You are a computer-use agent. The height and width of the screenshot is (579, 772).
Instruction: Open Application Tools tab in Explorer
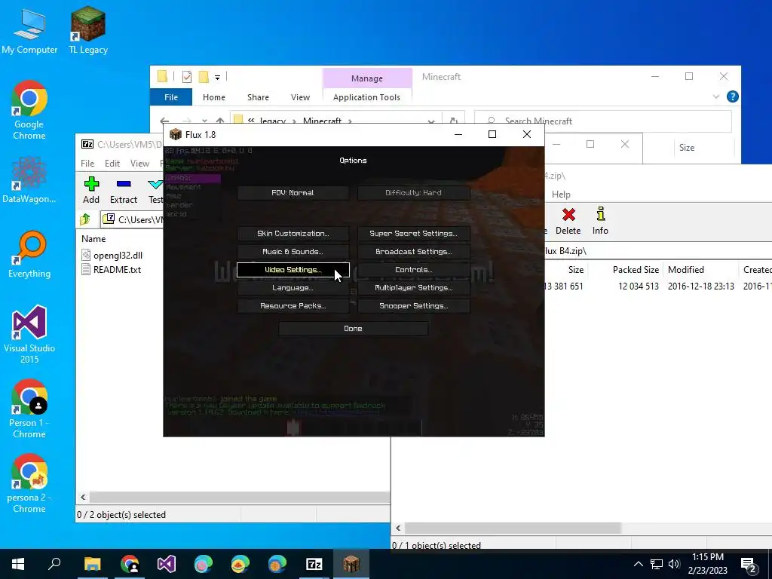point(367,97)
